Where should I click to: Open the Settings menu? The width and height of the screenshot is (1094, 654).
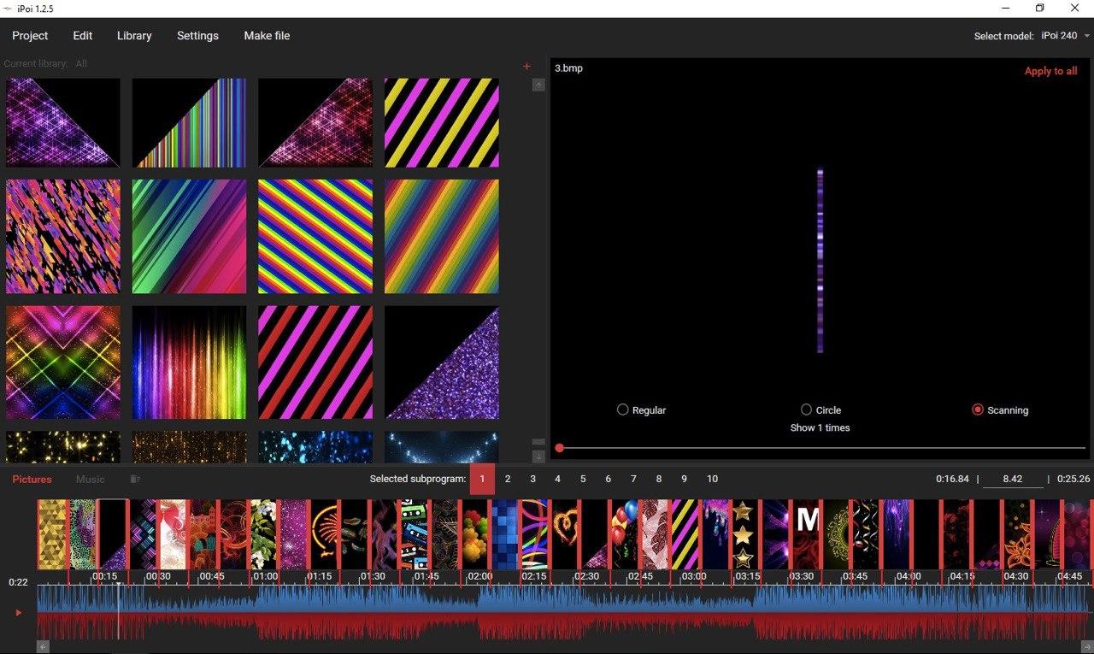pos(197,36)
